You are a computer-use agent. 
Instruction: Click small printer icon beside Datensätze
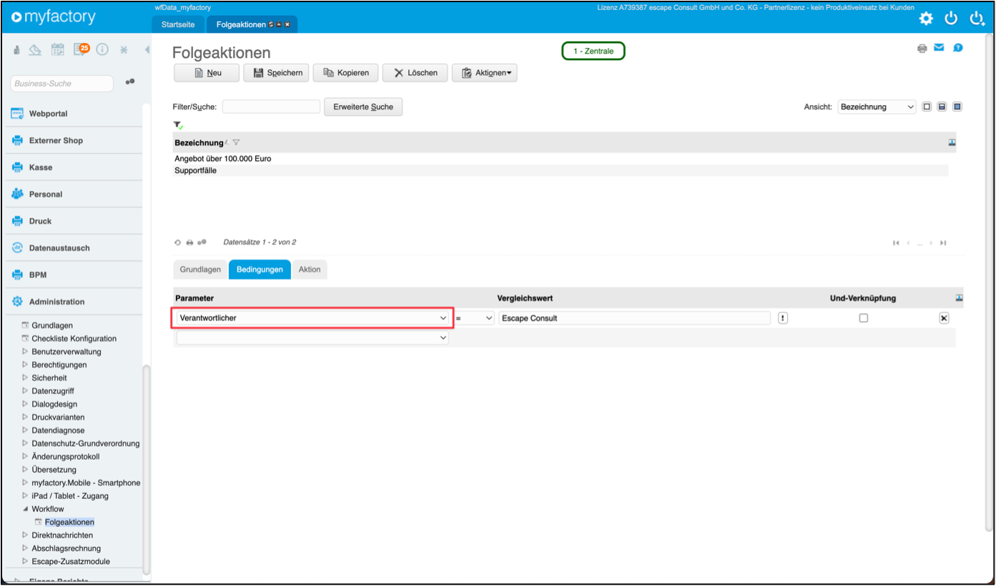click(x=190, y=242)
